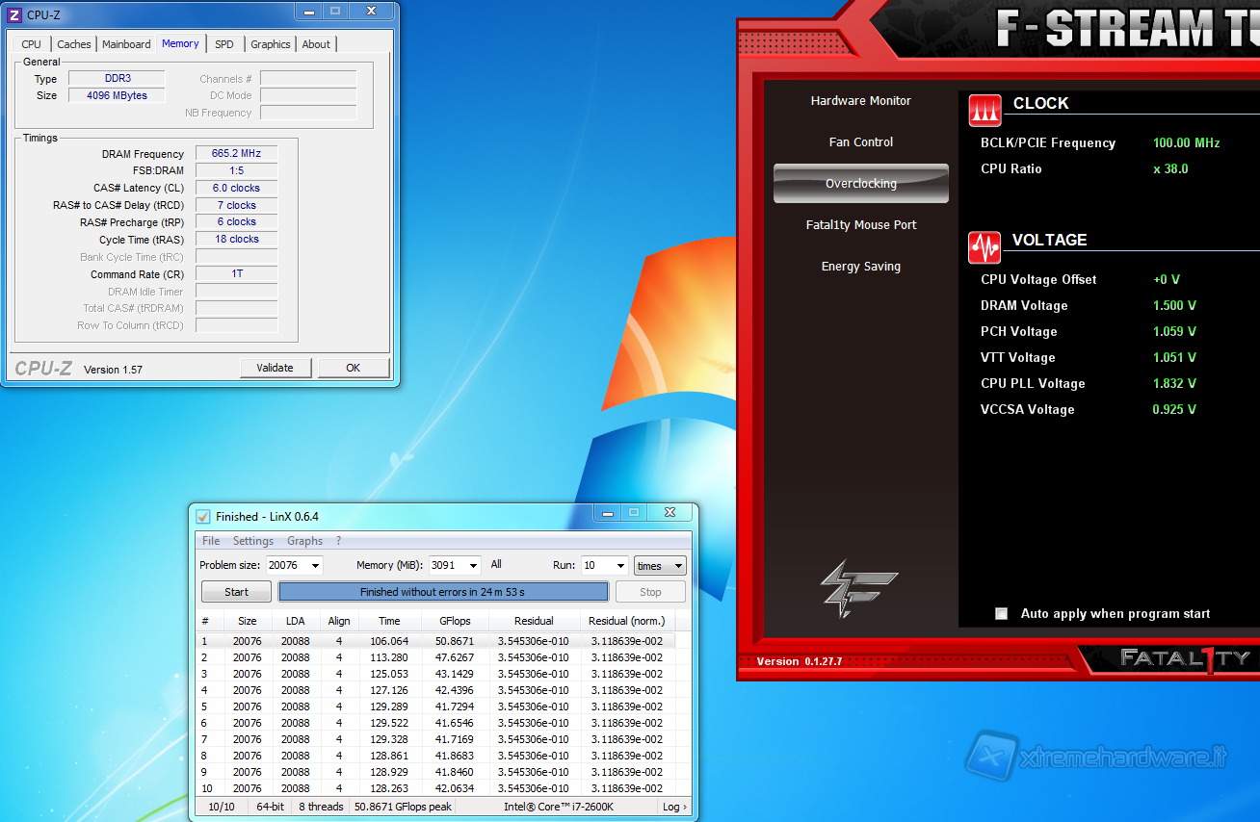The width and height of the screenshot is (1260, 822).
Task: Switch to the SPD tab
Action: [223, 44]
